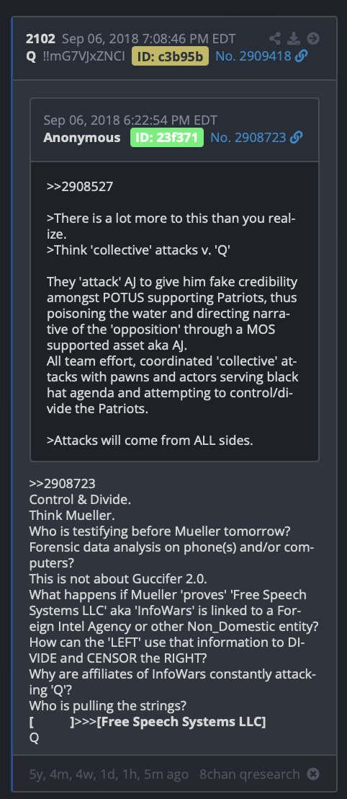Click the bold [Free Speech Systems LLC] text
347x799 pixels.
click(x=181, y=722)
